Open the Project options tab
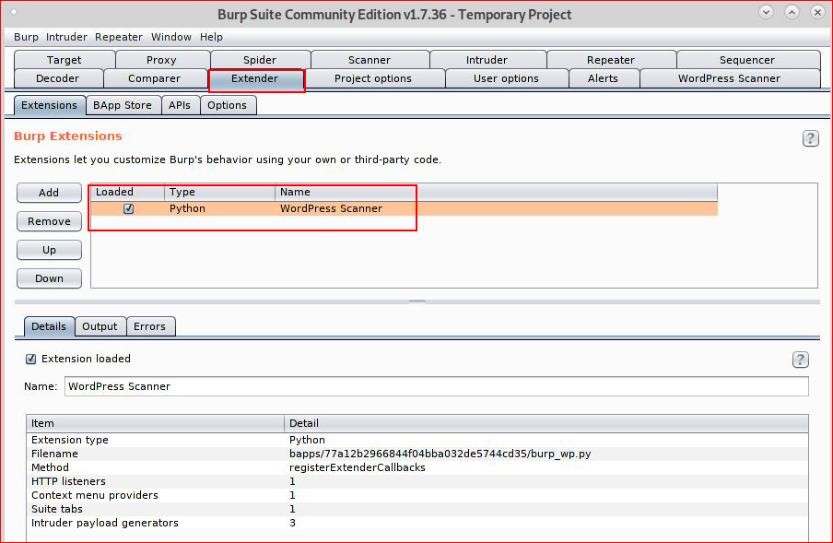This screenshot has width=833, height=543. pos(373,78)
